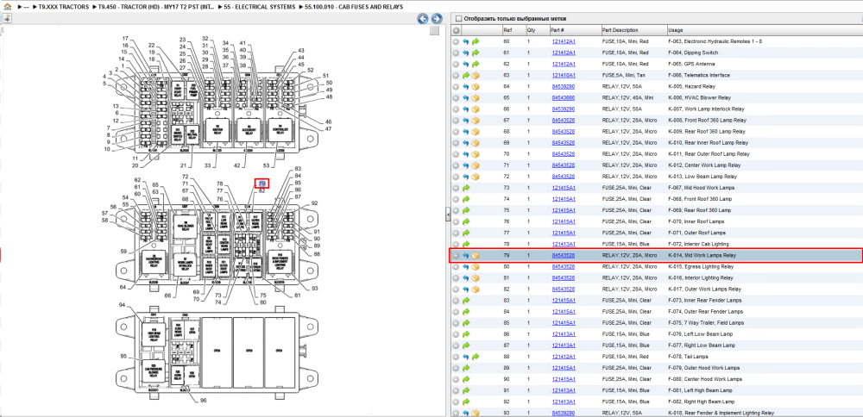Image resolution: width=863 pixels, height=417 pixels.
Task: Click the gray circle icon on Ref 60 row
Action: point(457,41)
